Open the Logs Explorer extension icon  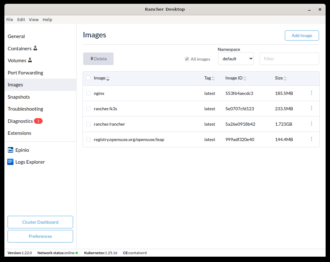click(10, 162)
